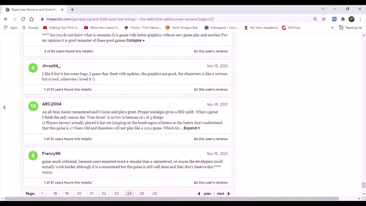Click the zoom magnifier icon in address bar
Image resolution: width=366 pixels, height=206 pixels.
pos(315,19)
